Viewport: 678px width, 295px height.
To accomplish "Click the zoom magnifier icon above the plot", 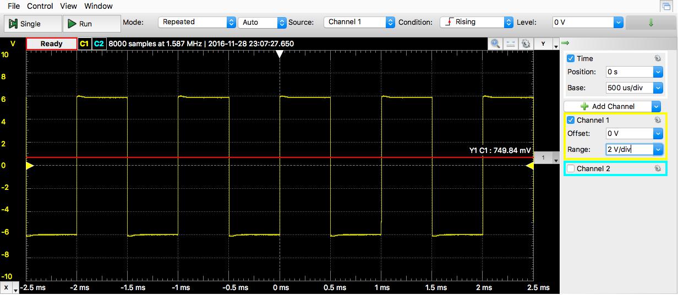I will click(x=495, y=43).
